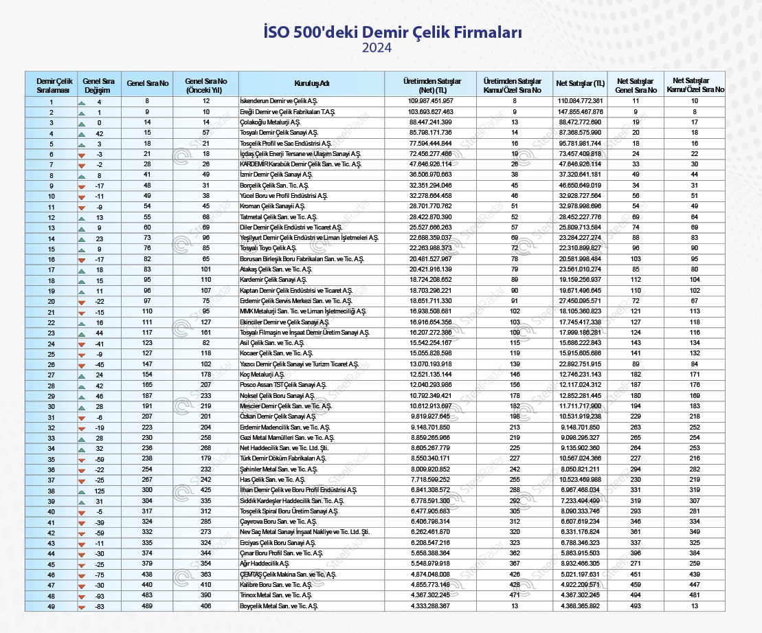Screen dimensions: 762x633
Task: Click the "Demir Çelik Sıralaması" column header
Action: (x=54, y=85)
